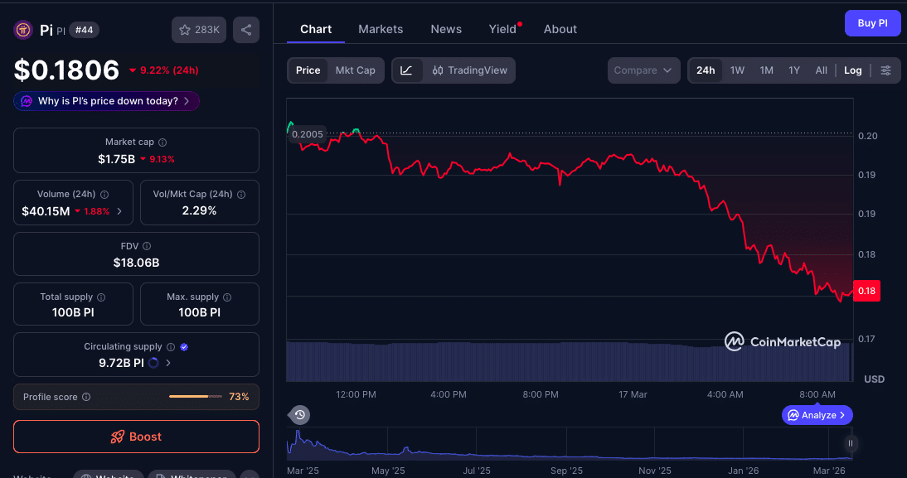This screenshot has height=478, width=907.
Task: Set chart range to 24h
Action: click(x=706, y=70)
